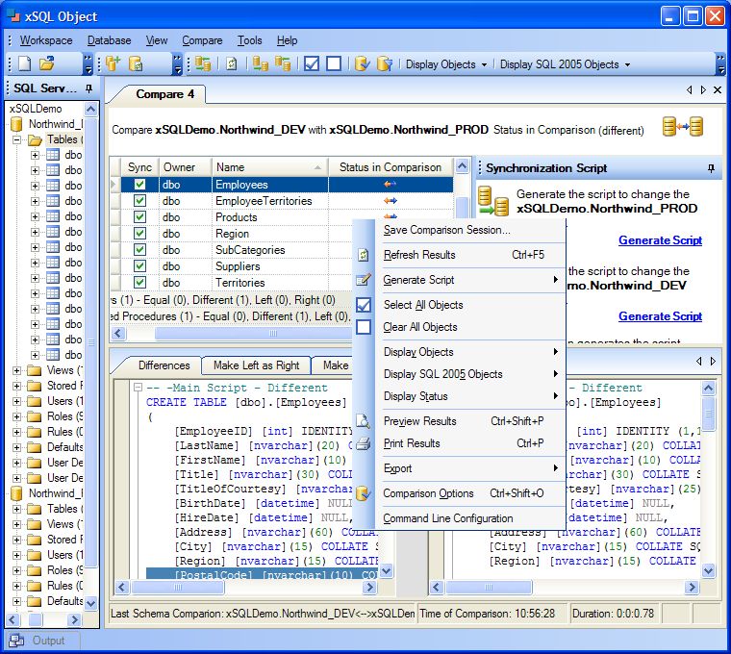Pin the Synchronization Script panel
Viewport: 731px width, 654px height.
711,168
